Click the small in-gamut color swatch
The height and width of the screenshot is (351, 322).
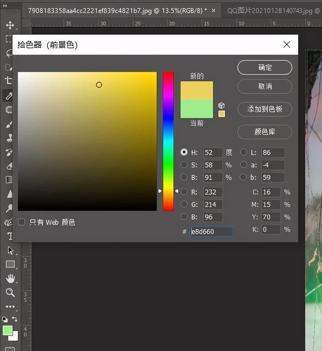[221, 114]
